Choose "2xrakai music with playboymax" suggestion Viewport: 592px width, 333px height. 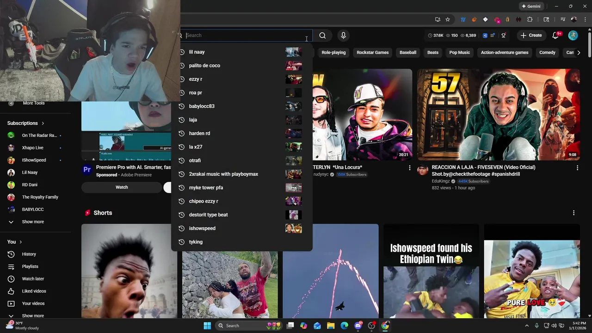pyautogui.click(x=242, y=174)
